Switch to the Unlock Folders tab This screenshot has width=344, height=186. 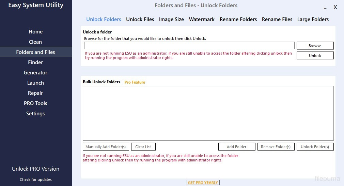104,19
